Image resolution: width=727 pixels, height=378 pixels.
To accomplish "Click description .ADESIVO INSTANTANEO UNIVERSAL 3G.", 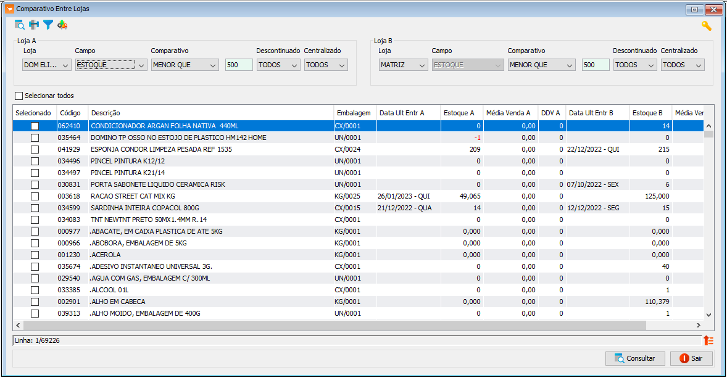I will click(151, 267).
